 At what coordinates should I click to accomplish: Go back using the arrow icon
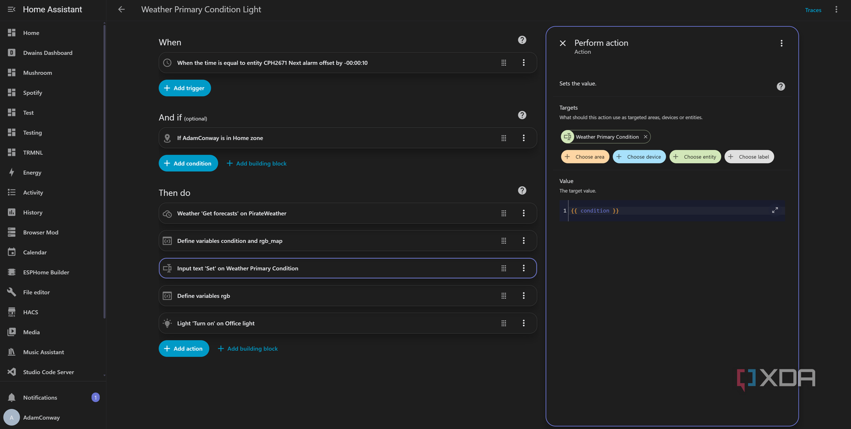coord(121,10)
